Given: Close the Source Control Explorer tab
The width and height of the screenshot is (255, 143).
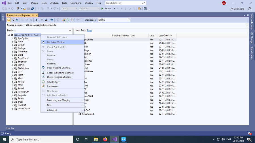Looking at the screenshot, I should (x=36, y=16).
